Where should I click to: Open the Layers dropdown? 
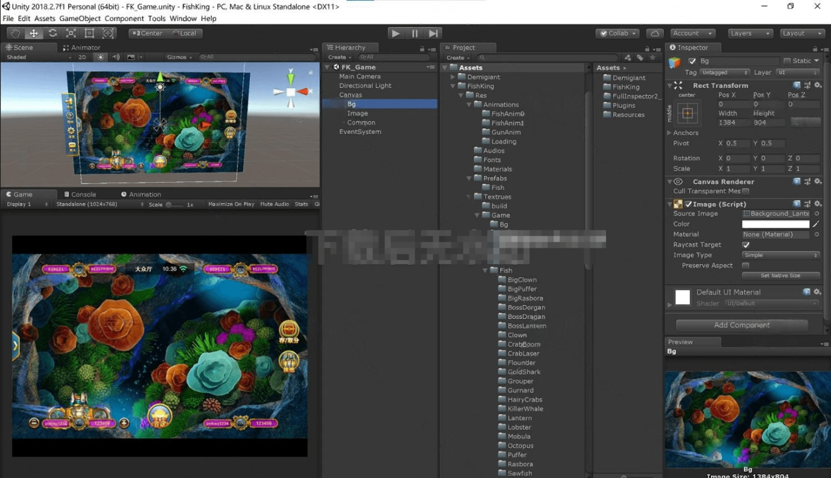tap(750, 33)
